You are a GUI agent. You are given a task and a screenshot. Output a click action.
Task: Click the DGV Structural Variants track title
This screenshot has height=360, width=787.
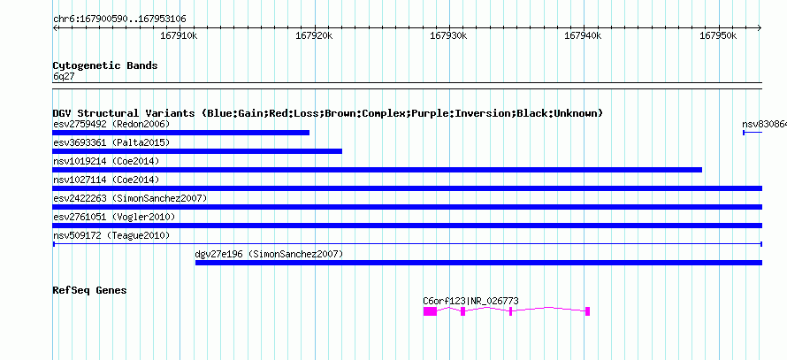point(327,113)
